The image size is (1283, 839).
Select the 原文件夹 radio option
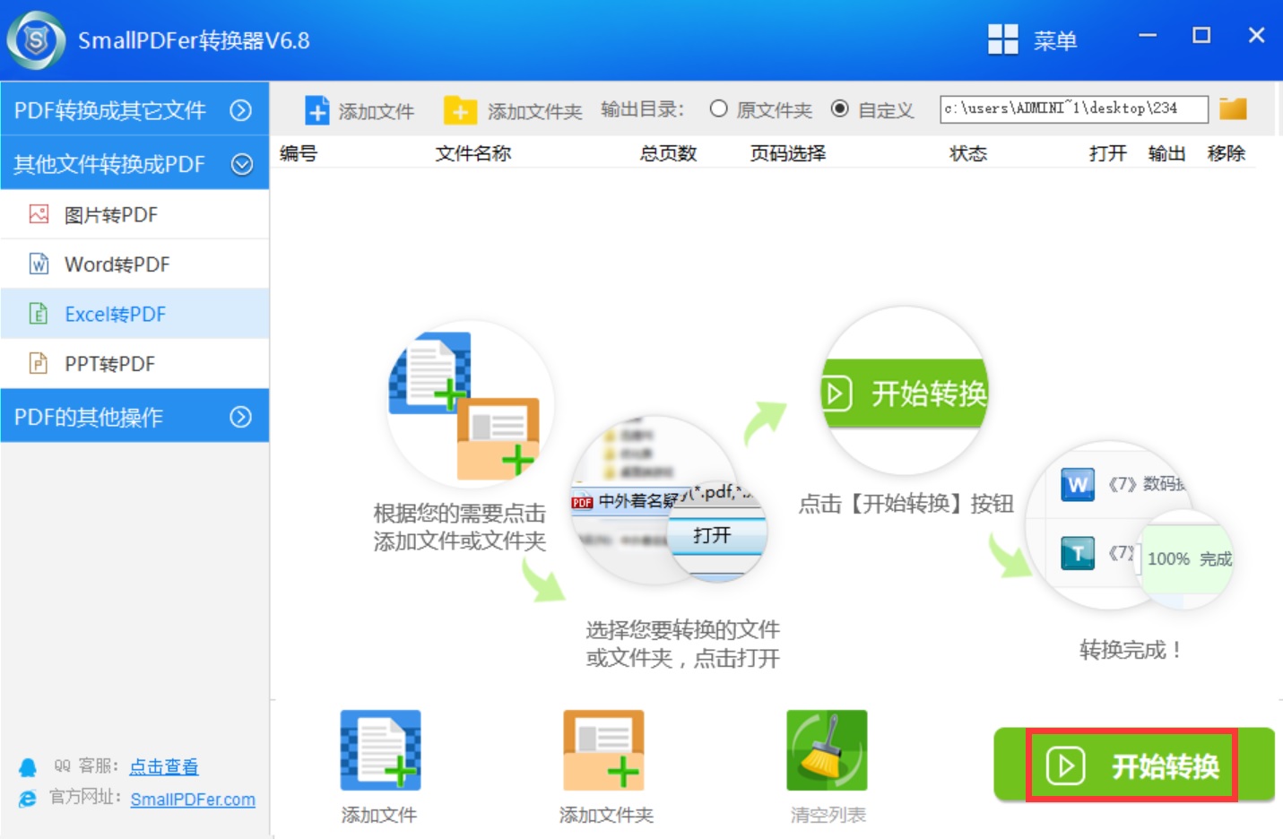coord(760,109)
